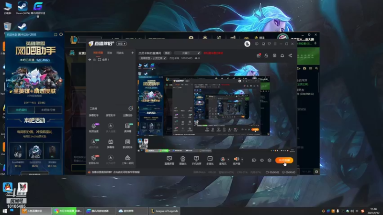
Task: Switch to 可改名 scene tab
Action: point(120,53)
